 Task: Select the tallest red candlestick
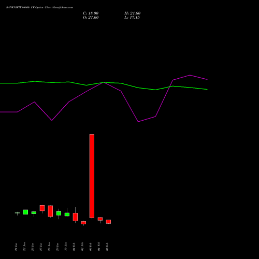tap(92, 176)
